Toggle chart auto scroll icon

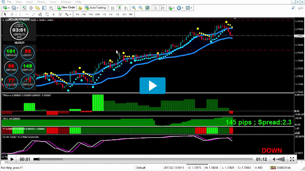pyautogui.click(x=156, y=8)
